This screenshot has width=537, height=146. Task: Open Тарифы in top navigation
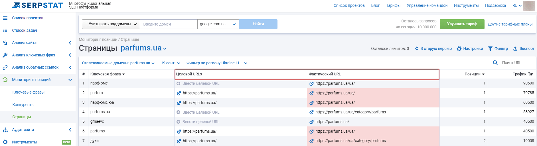(393, 5)
